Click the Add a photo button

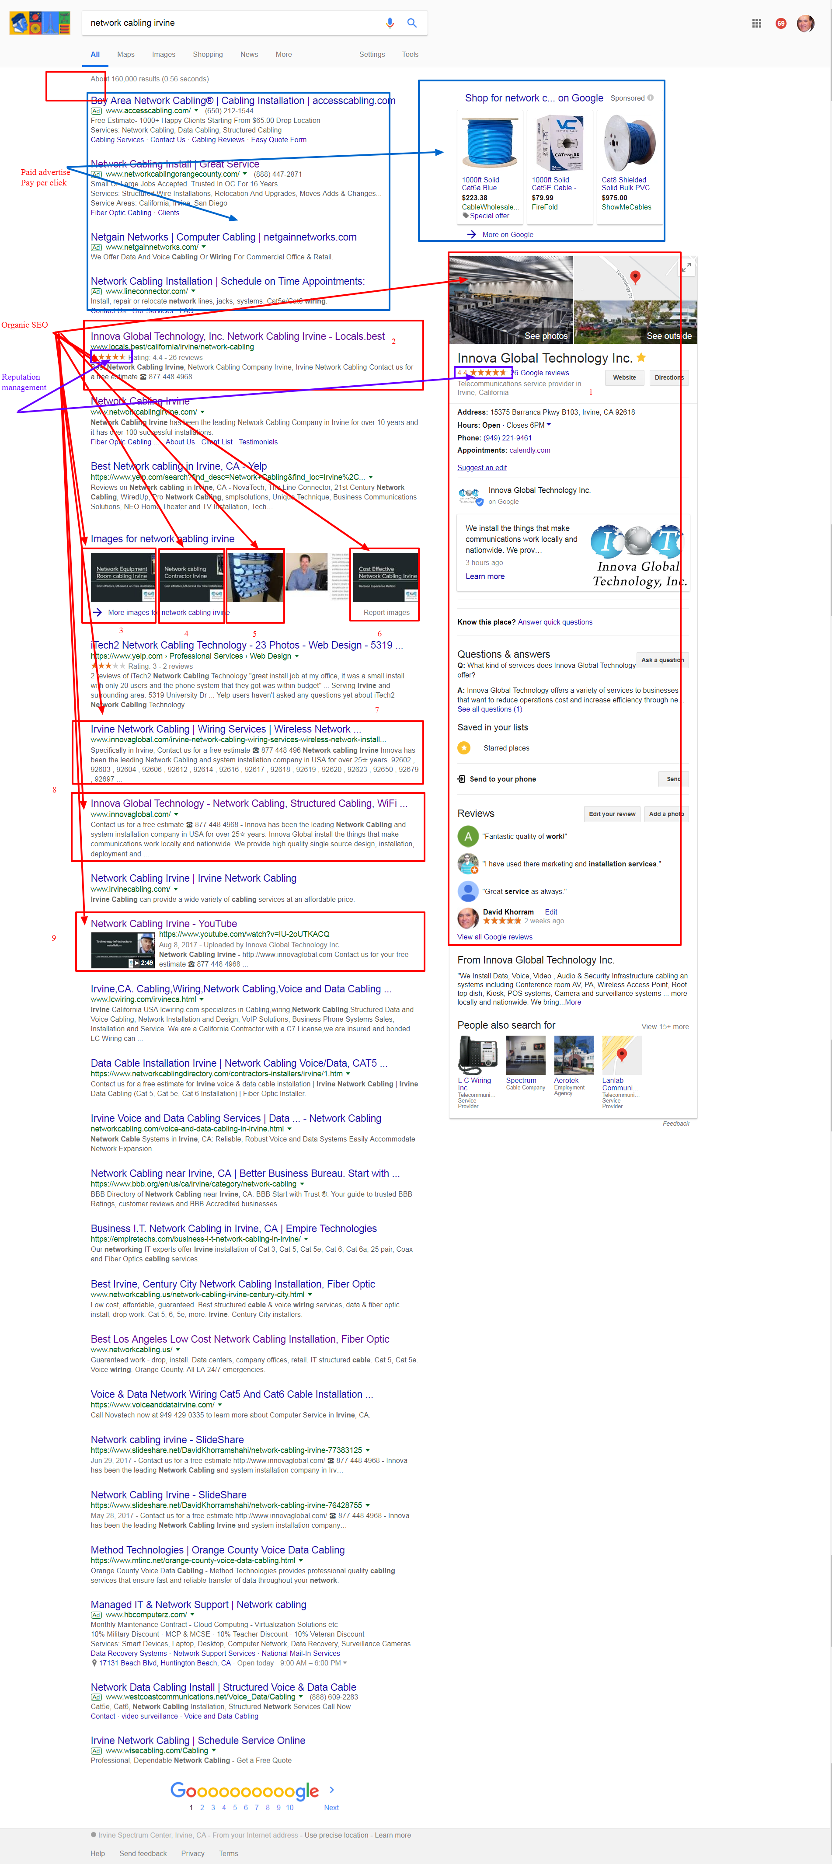[666, 814]
